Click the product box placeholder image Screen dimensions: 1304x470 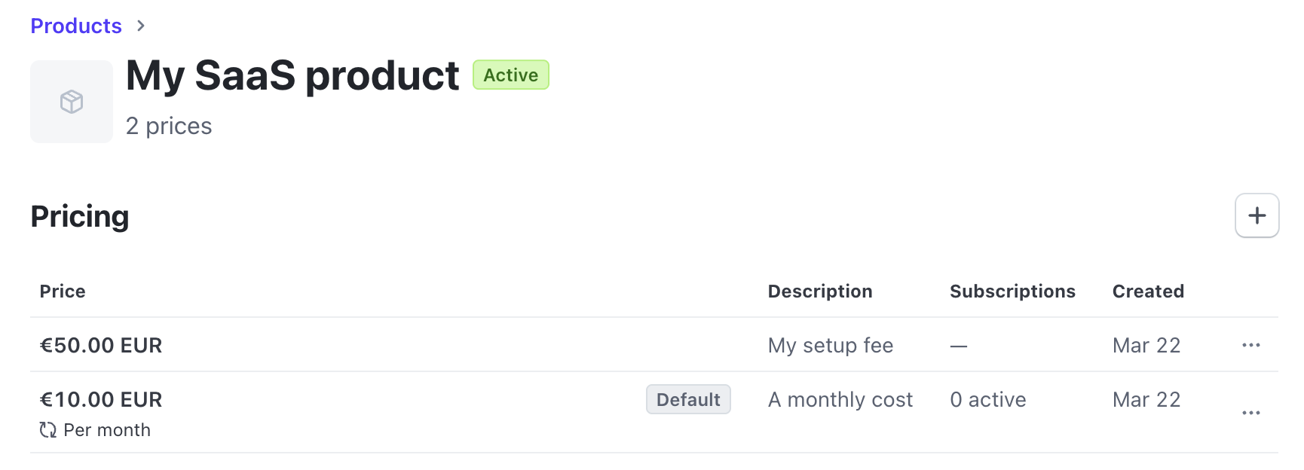(72, 102)
